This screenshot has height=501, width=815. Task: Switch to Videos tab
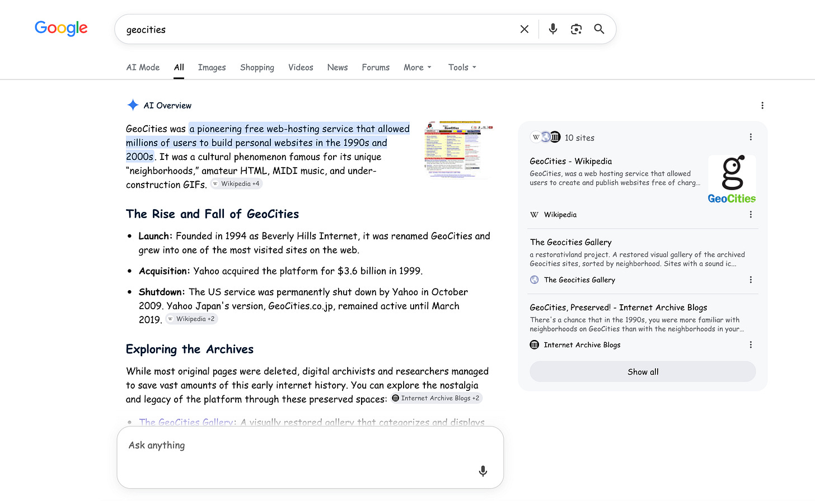(x=301, y=67)
